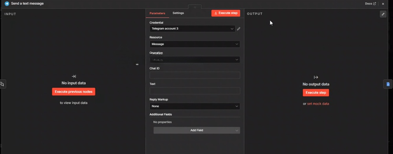The width and height of the screenshot is (393, 154).
Task: Click the Send a text message title
Action: [28, 4]
